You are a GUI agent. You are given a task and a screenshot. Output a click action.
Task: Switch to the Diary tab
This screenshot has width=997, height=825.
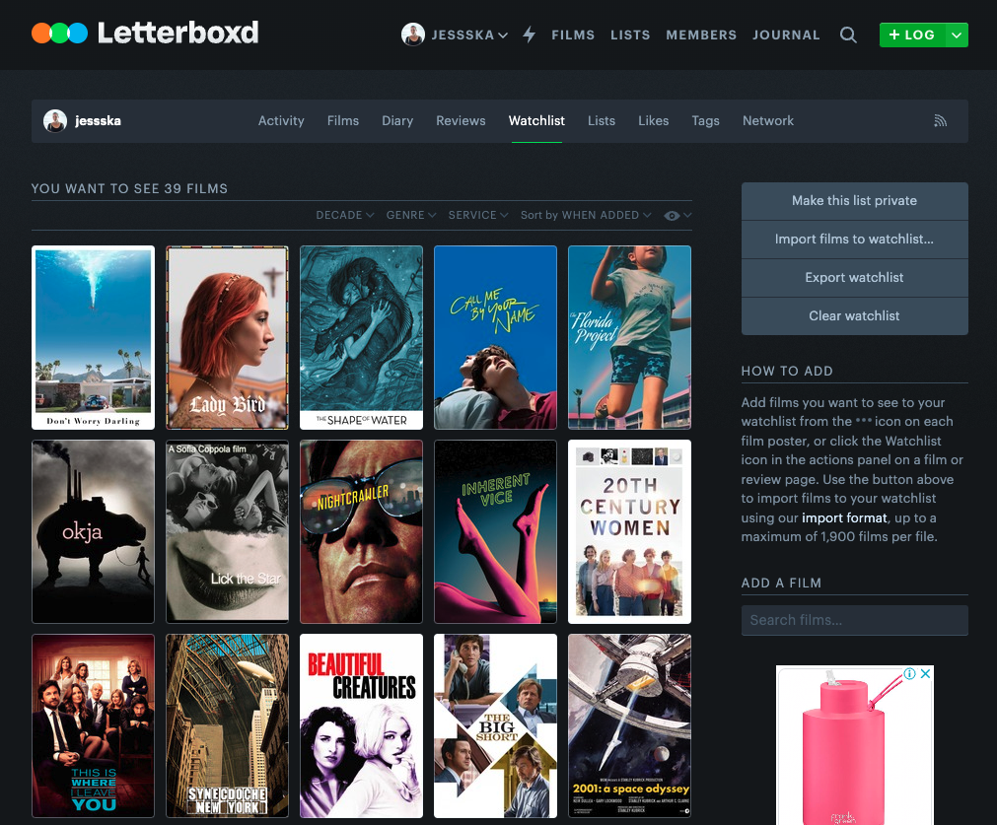click(x=396, y=120)
